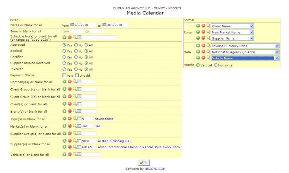Viewport: 289px width, 173px height.
Task: Click the List button
Action: point(144,163)
